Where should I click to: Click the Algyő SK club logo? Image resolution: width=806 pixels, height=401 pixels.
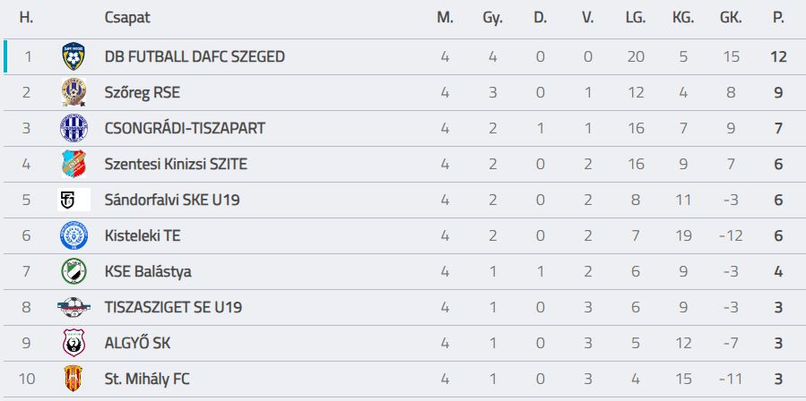74,343
